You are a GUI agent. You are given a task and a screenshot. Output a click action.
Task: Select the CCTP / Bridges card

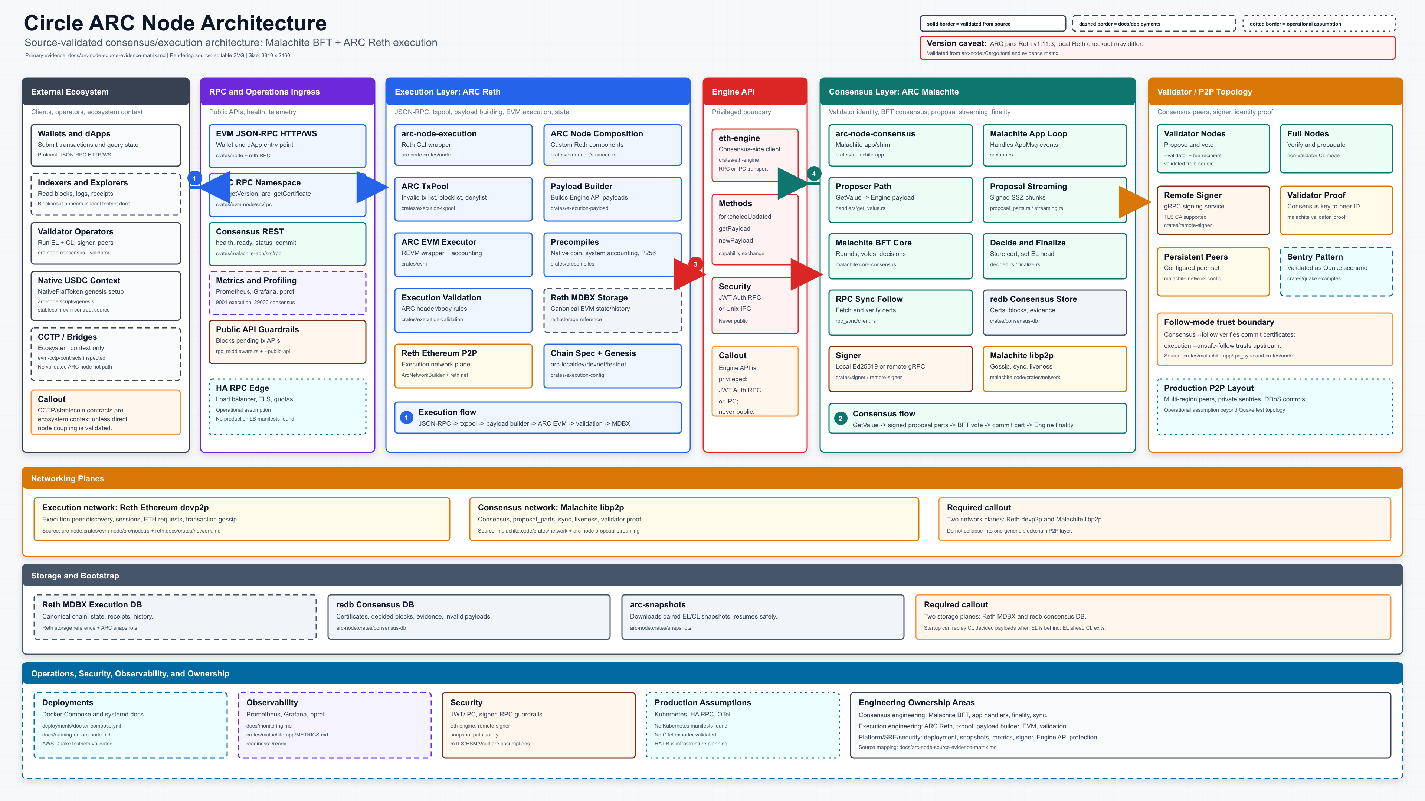tap(106, 355)
